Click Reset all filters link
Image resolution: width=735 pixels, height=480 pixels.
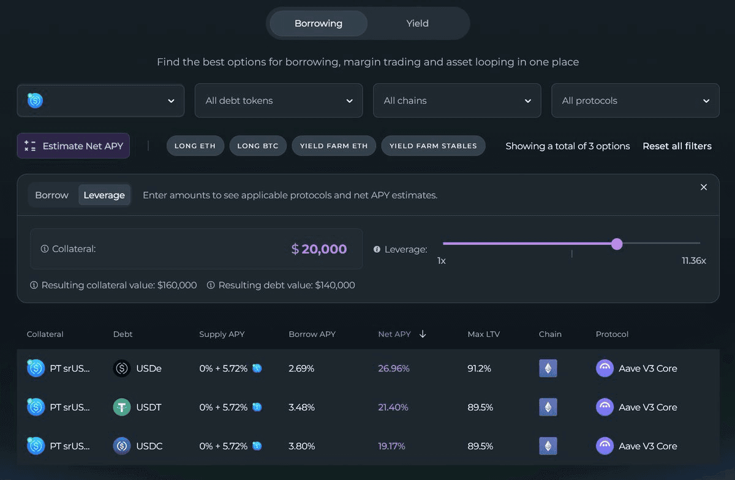pyautogui.click(x=677, y=146)
